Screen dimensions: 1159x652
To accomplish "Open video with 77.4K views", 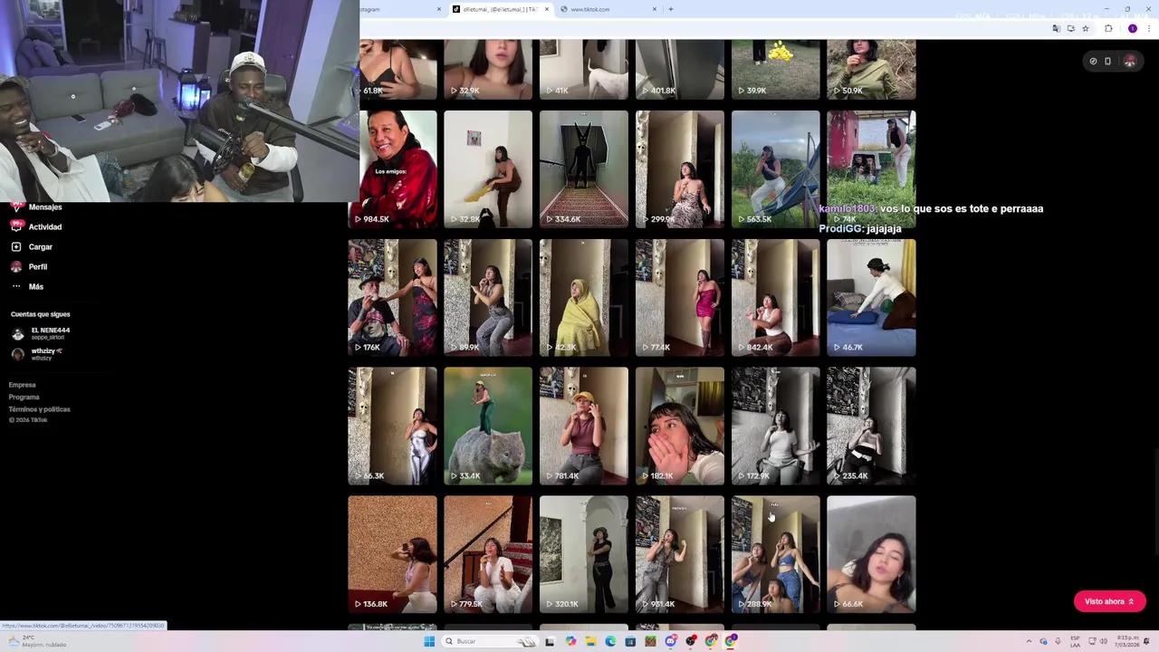I will (x=680, y=297).
